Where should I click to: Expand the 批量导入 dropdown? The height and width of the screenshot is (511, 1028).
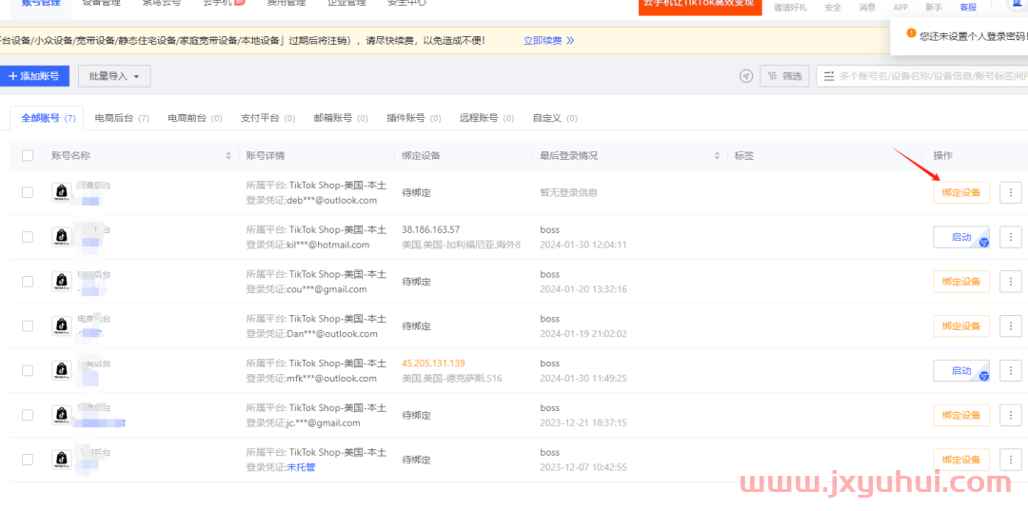[115, 76]
